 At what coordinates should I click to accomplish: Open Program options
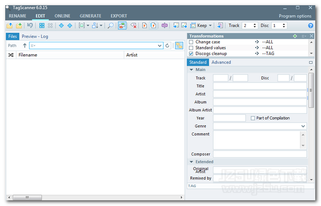click(x=295, y=16)
